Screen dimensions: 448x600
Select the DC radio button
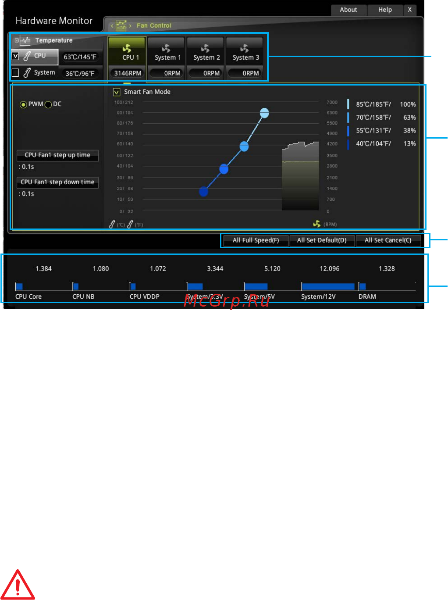[48, 104]
